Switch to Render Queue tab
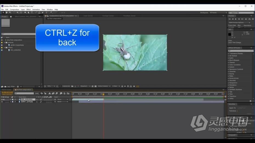The width and height of the screenshot is (255, 143). pos(7,90)
